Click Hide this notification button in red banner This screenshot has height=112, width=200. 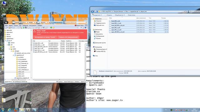[68, 37]
